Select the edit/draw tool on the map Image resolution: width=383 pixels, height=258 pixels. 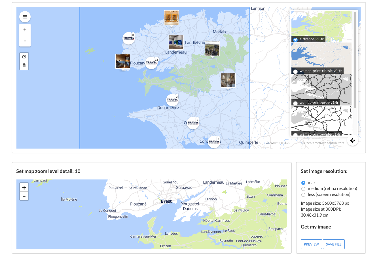[24, 56]
